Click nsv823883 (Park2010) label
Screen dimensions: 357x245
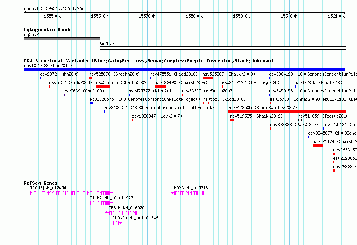(x=294, y=125)
